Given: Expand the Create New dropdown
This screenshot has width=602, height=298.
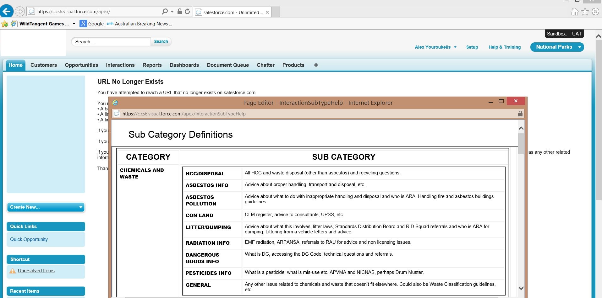Looking at the screenshot, I should click(x=46, y=207).
